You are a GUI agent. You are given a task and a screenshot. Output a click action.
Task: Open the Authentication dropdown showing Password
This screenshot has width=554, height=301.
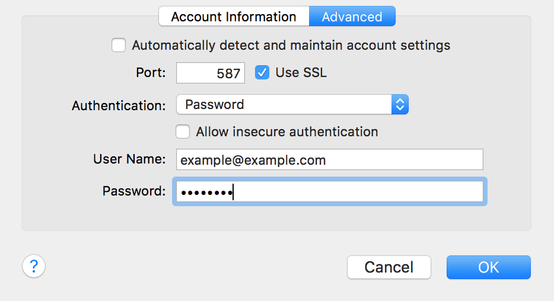click(x=292, y=104)
